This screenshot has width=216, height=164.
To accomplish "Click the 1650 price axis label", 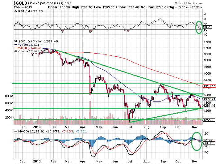I will [207, 54].
